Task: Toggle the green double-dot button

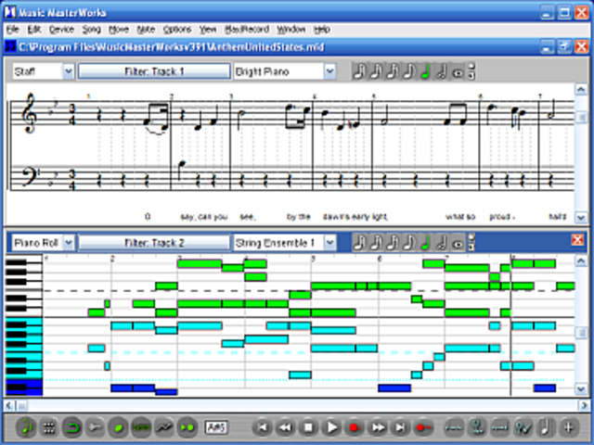Action: pos(187,427)
